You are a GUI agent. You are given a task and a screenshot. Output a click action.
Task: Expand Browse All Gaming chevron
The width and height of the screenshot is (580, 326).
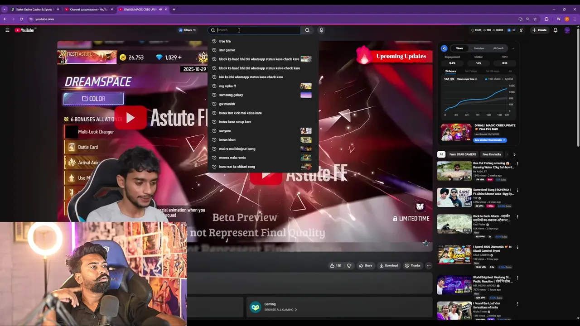click(x=296, y=310)
